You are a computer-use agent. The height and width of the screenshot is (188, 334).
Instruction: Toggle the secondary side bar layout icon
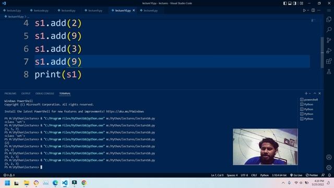(294, 3)
